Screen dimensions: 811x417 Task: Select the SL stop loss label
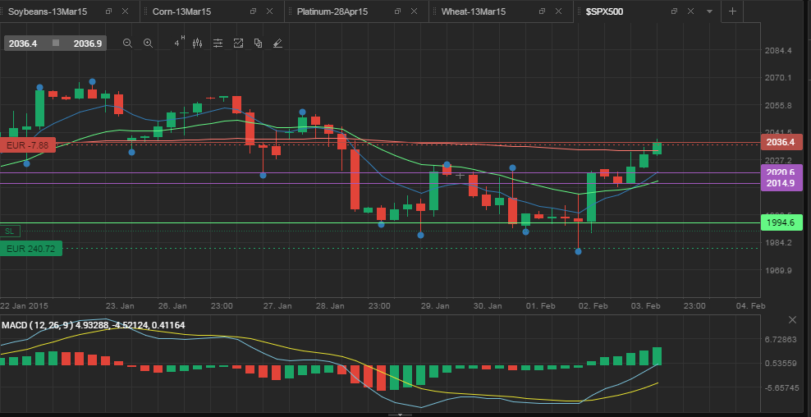[x=9, y=231]
